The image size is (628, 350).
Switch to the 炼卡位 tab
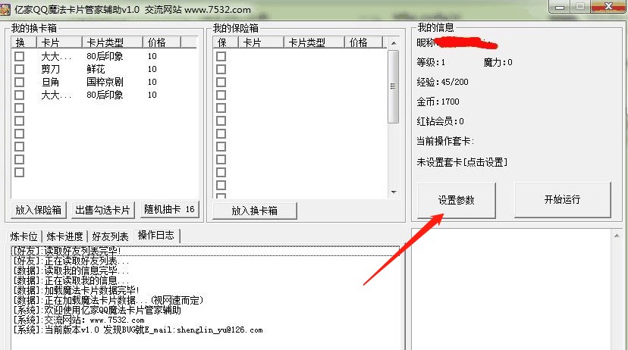24,236
